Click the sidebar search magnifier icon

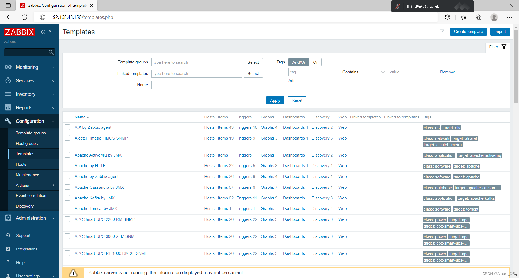51,52
